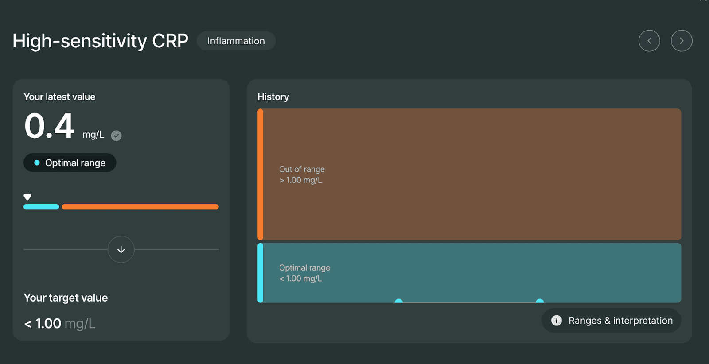Viewport: 709px width, 364px height.
Task: Click the 0.4 latest value number
Action: pyautogui.click(x=49, y=126)
